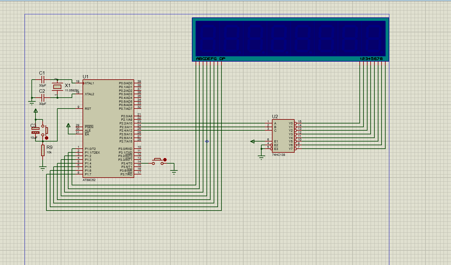Viewport: 451px width, 265px height.
Task: Select the power terminal connected to U2 E1
Action: 252,142
